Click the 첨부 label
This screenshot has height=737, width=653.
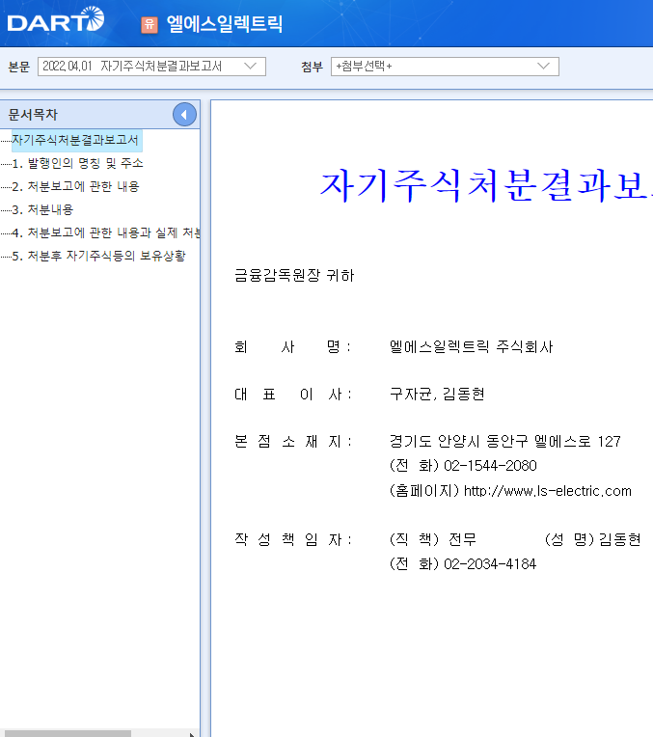tap(313, 67)
